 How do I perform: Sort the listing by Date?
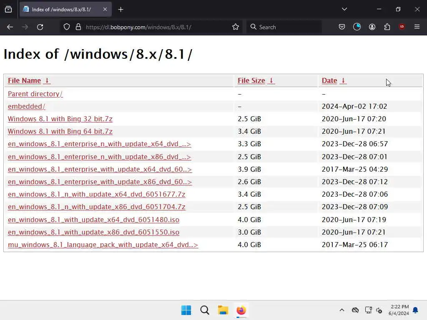(329, 80)
